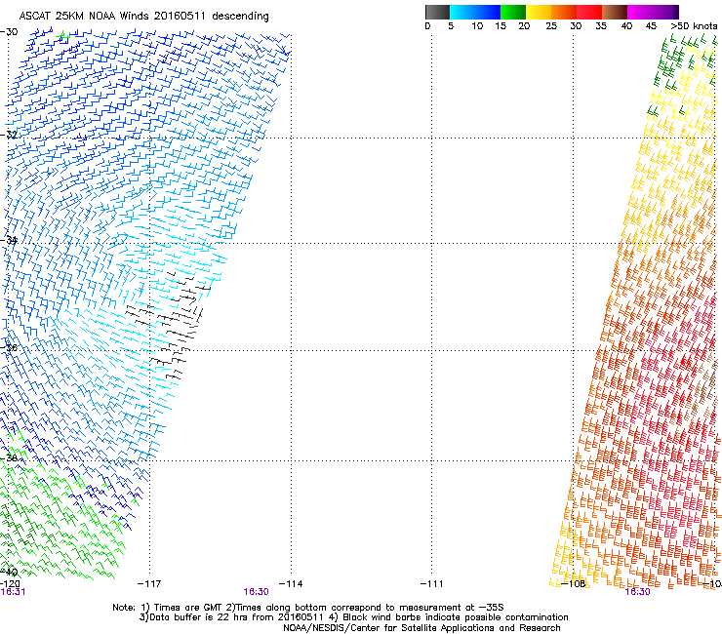Click the NOAA/NESDIS Center credit line
The height and width of the screenshot is (634, 722).
[x=421, y=628]
